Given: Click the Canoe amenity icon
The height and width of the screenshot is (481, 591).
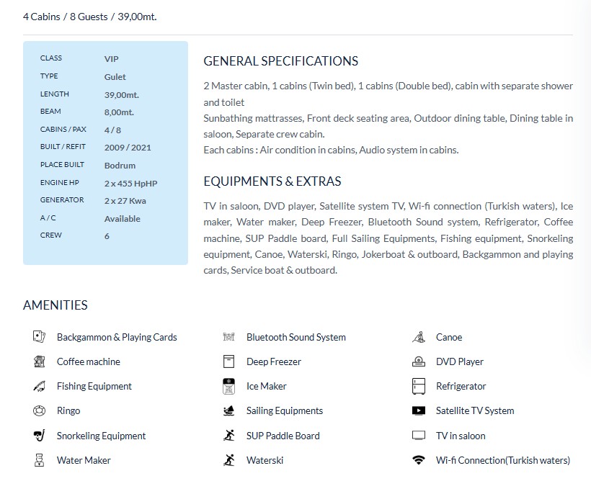Looking at the screenshot, I should tap(419, 336).
